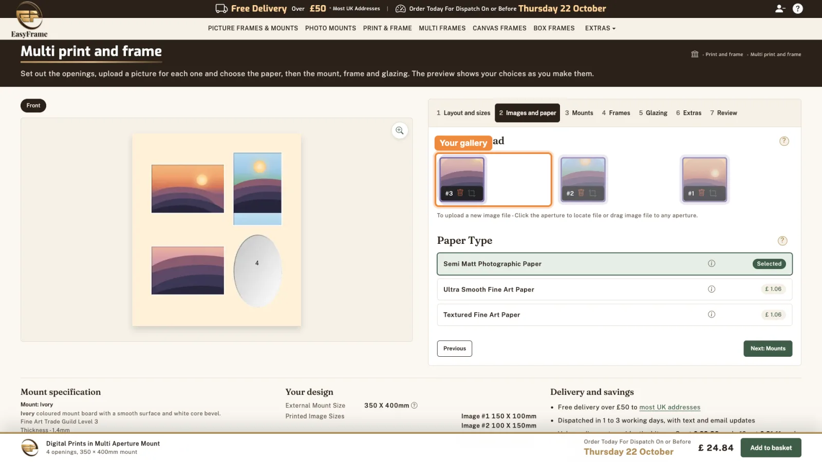Image resolution: width=822 pixels, height=462 pixels.
Task: Click the Thursday 22 October dispatch date in bottom bar
Action: 628,452
